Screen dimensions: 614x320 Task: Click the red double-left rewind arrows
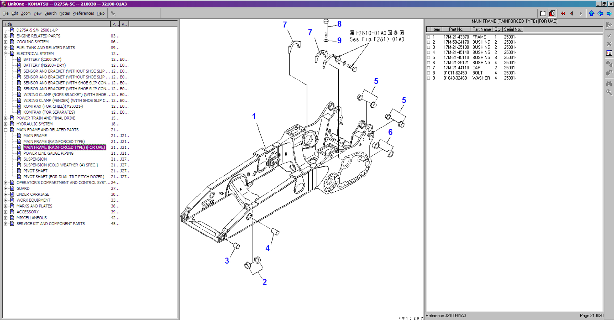[x=563, y=13]
